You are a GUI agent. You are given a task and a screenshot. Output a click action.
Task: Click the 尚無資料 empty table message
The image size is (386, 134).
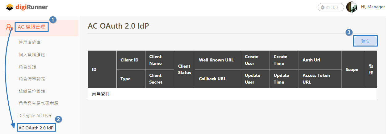pos(101,94)
